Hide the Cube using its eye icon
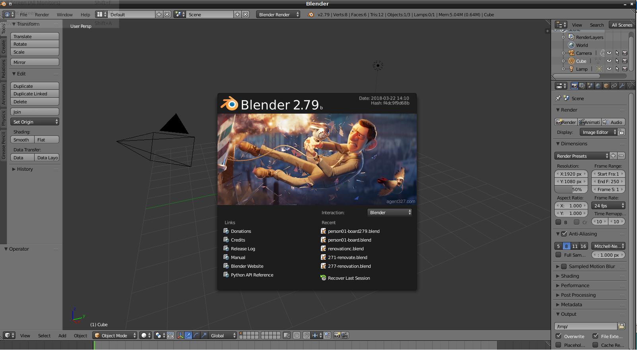Viewport: 637px width, 350px height. point(609,61)
